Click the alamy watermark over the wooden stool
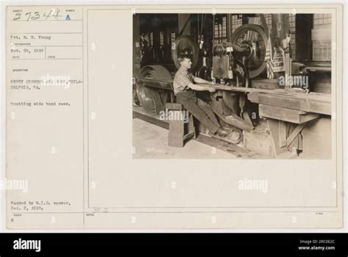Image resolution: width=348 pixels, height=257 pixels. [x=174, y=116]
